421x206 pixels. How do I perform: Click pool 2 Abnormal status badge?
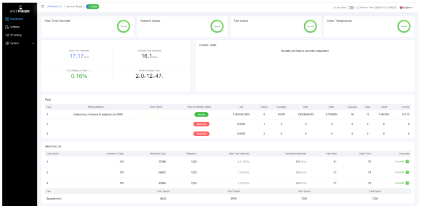click(x=201, y=124)
